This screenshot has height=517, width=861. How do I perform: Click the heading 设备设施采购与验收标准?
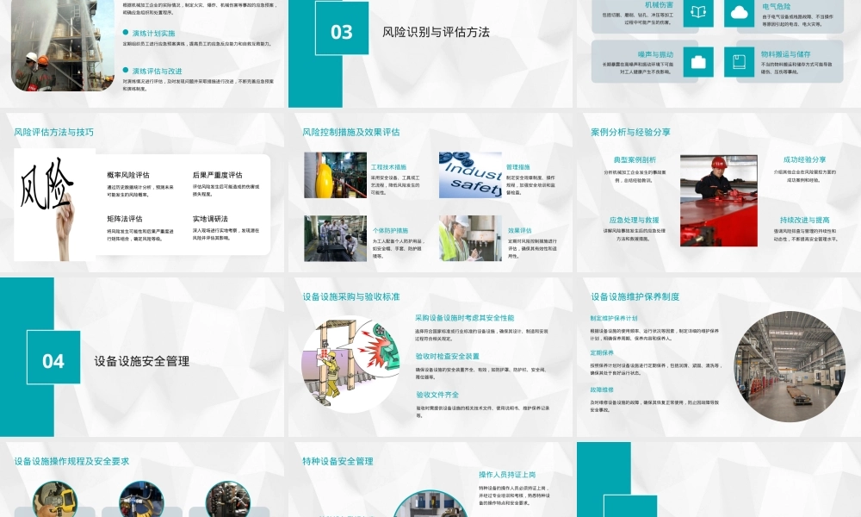point(351,296)
